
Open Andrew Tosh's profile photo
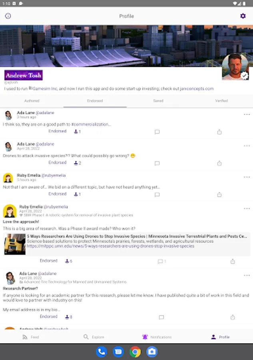pos(235,66)
